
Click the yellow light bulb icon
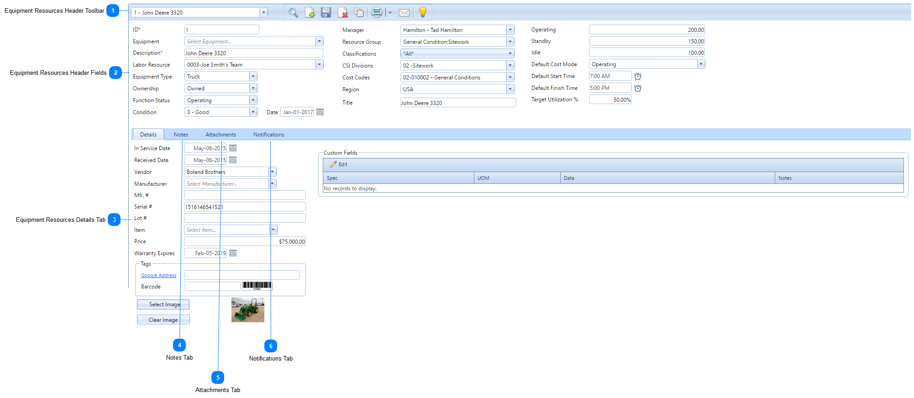tap(423, 12)
